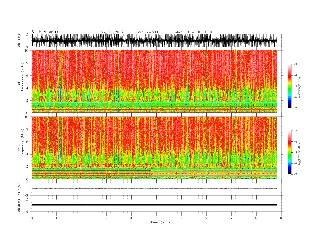Click the "station=ATH" header text
Viewport: 317px width, 245px height.
click(x=148, y=32)
